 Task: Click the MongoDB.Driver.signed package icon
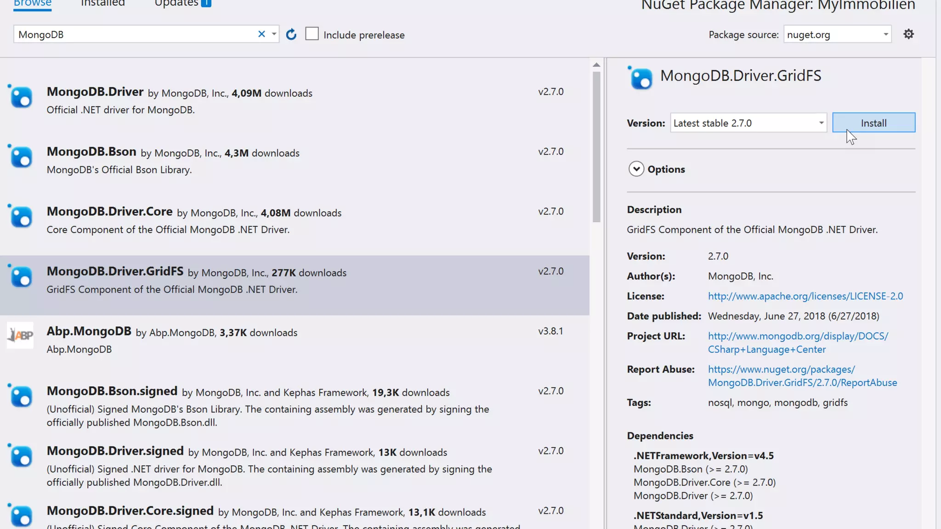22,456
